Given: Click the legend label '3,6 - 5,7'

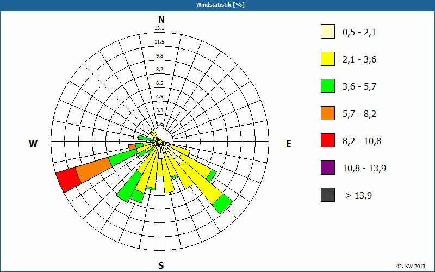Looking at the screenshot, I should [x=359, y=87].
